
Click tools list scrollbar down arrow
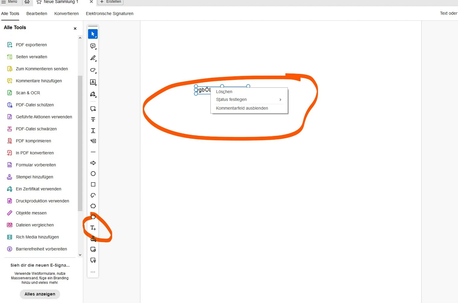[x=80, y=255]
